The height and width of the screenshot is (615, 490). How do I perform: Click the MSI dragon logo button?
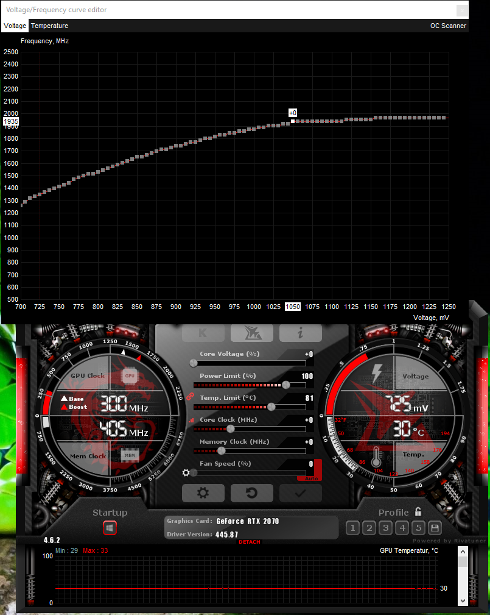tap(252, 333)
